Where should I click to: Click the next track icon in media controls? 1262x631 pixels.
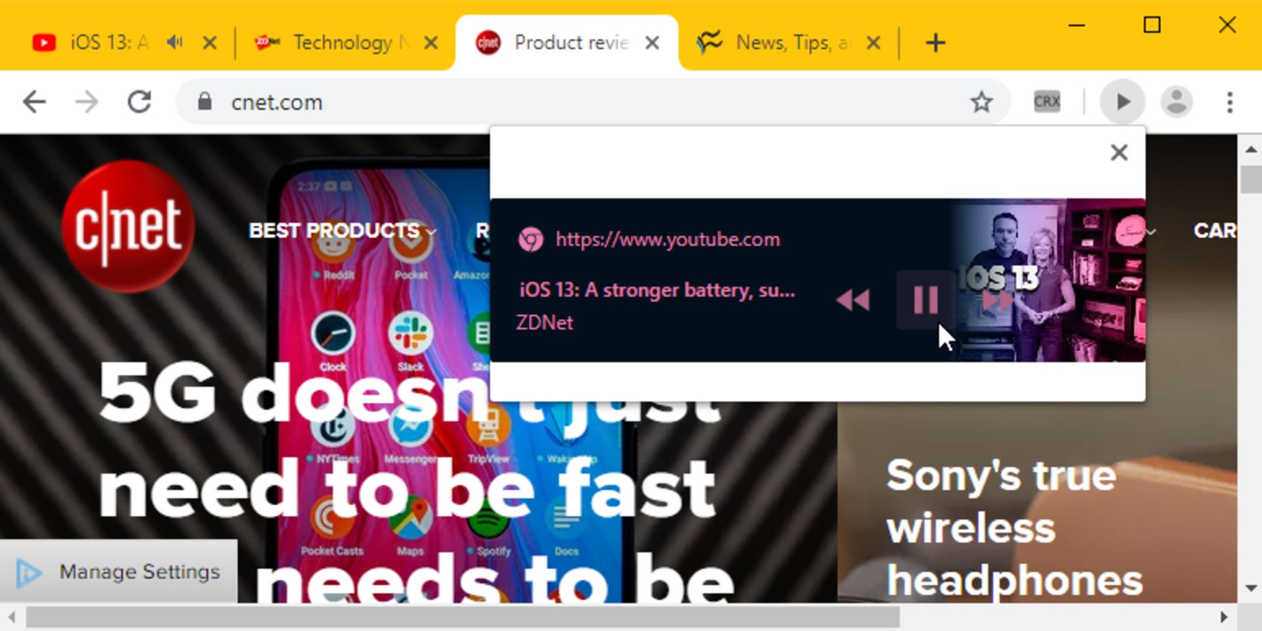(x=996, y=300)
